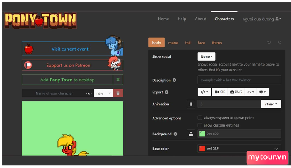Viewport: 291px width, 168px height.
Task: Click Add Pony Town to desktop
Action: tap(67, 80)
